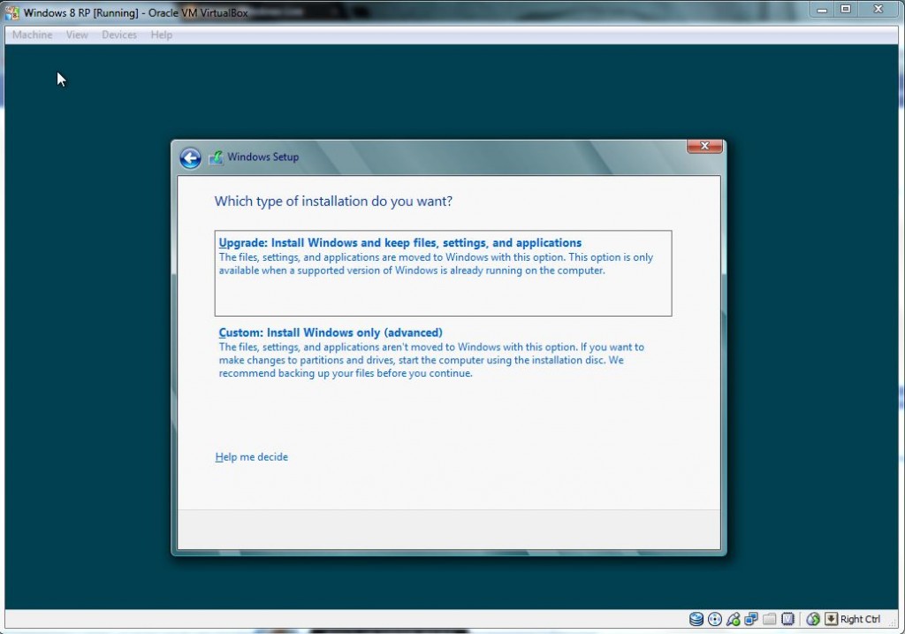Maximize the VirtualBox window
Viewport: 905px width, 634px height.
coord(846,9)
